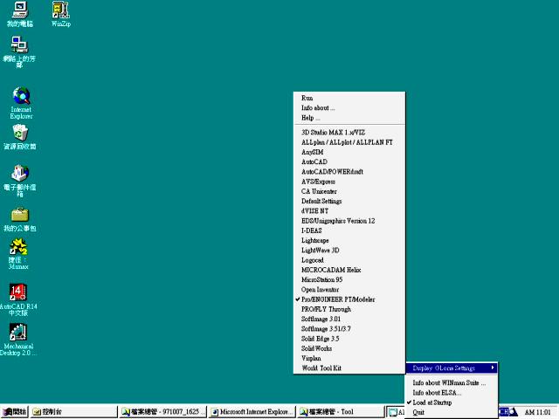Select the Solid Works setting
The image size is (559, 419).
(349, 348)
